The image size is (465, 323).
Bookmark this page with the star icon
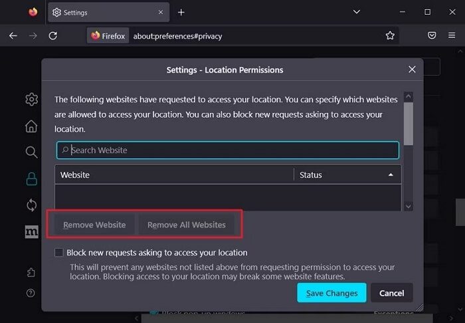click(390, 36)
